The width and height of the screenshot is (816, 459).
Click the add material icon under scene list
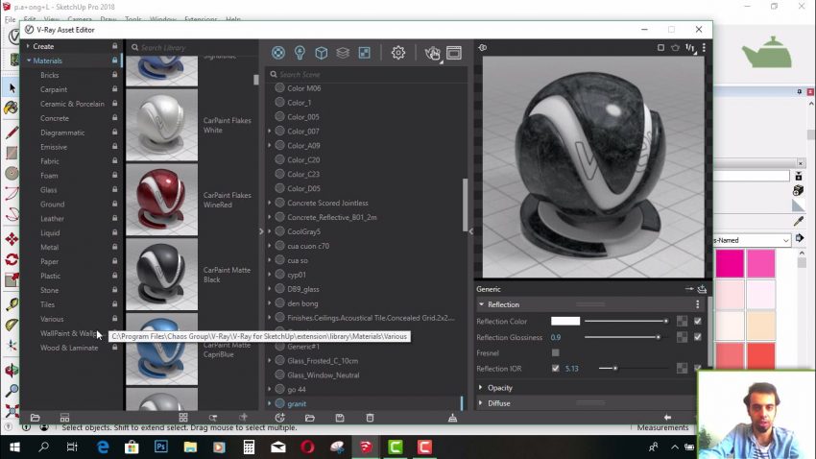pyautogui.click(x=280, y=418)
